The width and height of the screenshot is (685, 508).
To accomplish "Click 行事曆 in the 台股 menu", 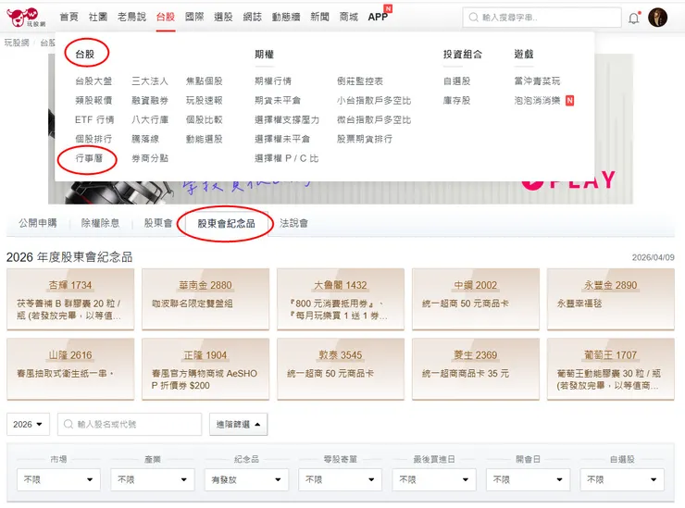I will (x=89, y=158).
